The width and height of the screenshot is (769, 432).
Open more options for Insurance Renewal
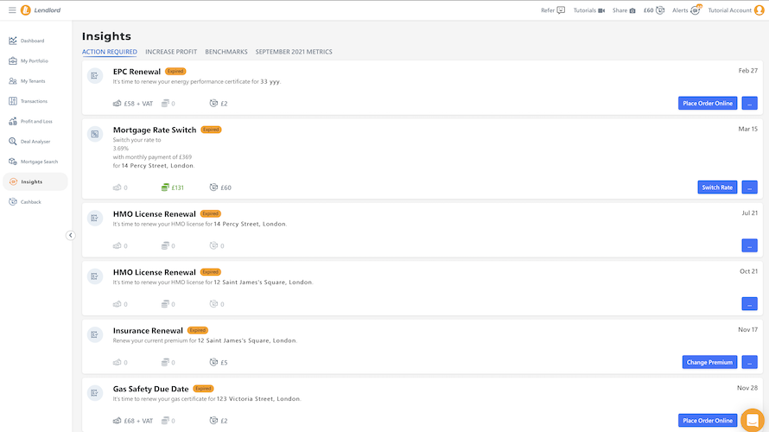coord(749,362)
